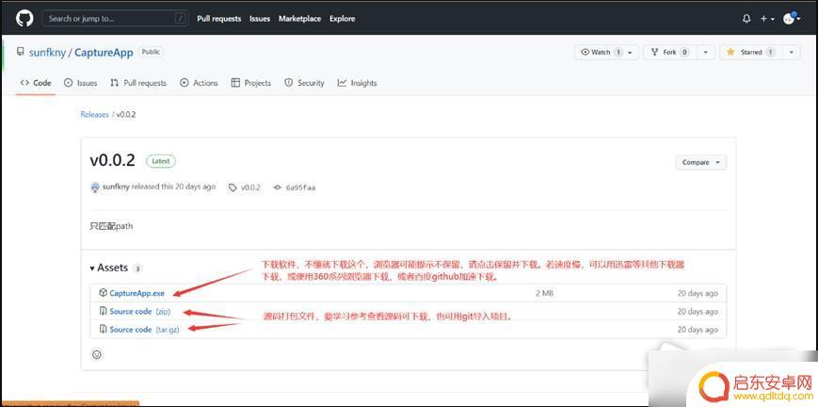Download CaptureApp.exe
Image resolution: width=818 pixels, height=407 pixels.
click(136, 293)
